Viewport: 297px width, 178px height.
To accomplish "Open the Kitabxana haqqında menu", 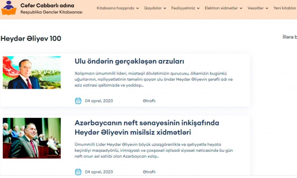I will pos(115,8).
